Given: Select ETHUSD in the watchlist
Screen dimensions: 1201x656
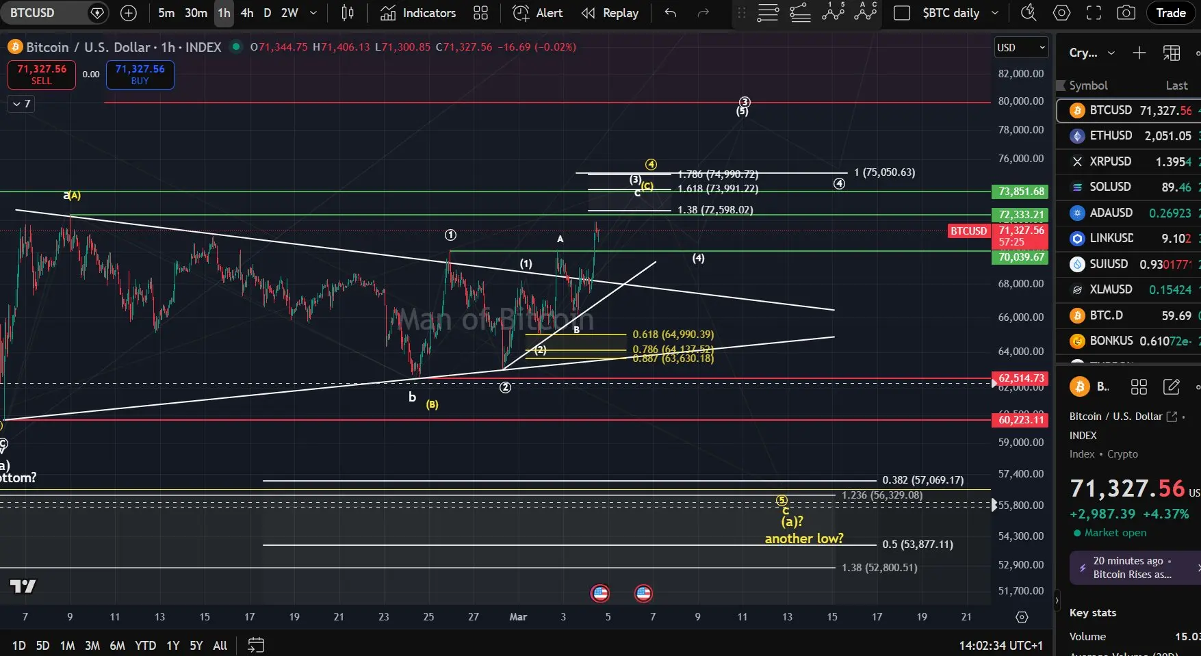Looking at the screenshot, I should pos(1128,135).
